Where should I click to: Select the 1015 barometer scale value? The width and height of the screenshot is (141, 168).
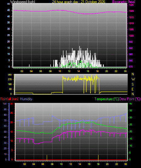point(131,17)
